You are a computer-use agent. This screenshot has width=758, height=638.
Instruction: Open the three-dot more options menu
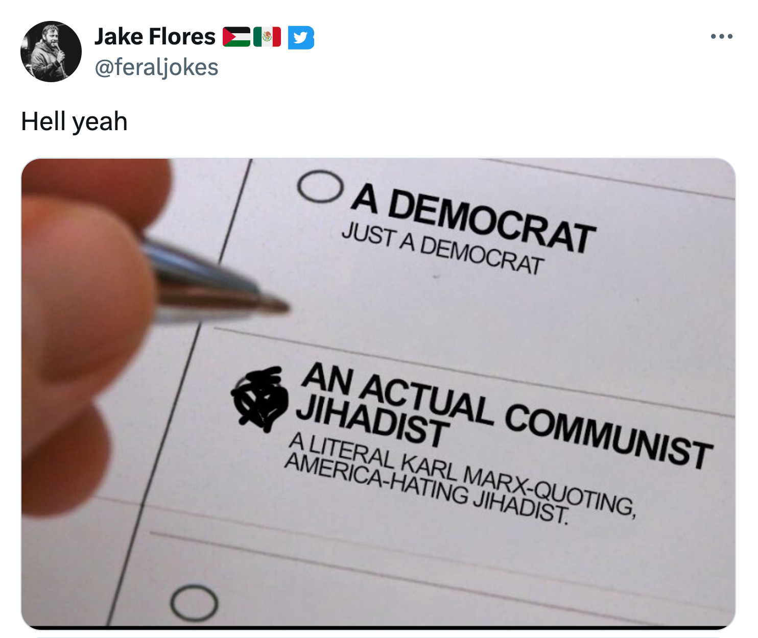click(x=722, y=37)
